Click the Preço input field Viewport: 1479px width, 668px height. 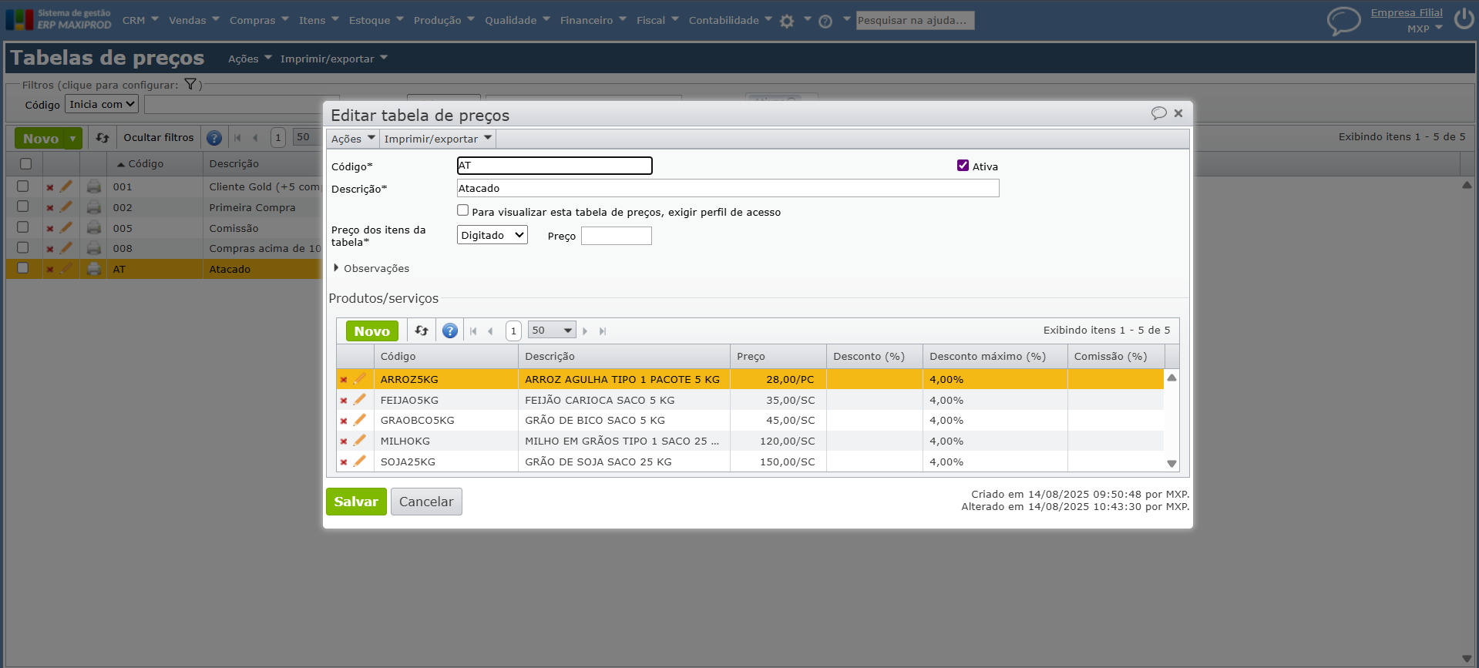[616, 236]
